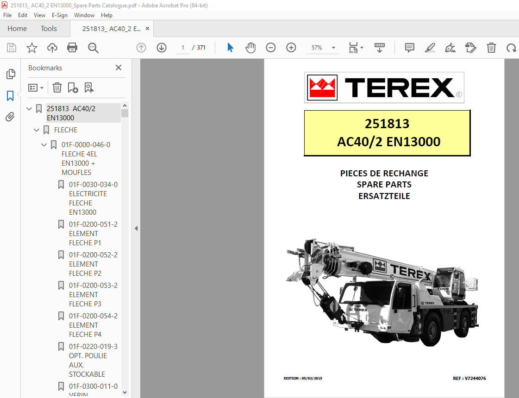Select the highlight text tool
Image resolution: width=519 pixels, height=398 pixels.
click(430, 48)
